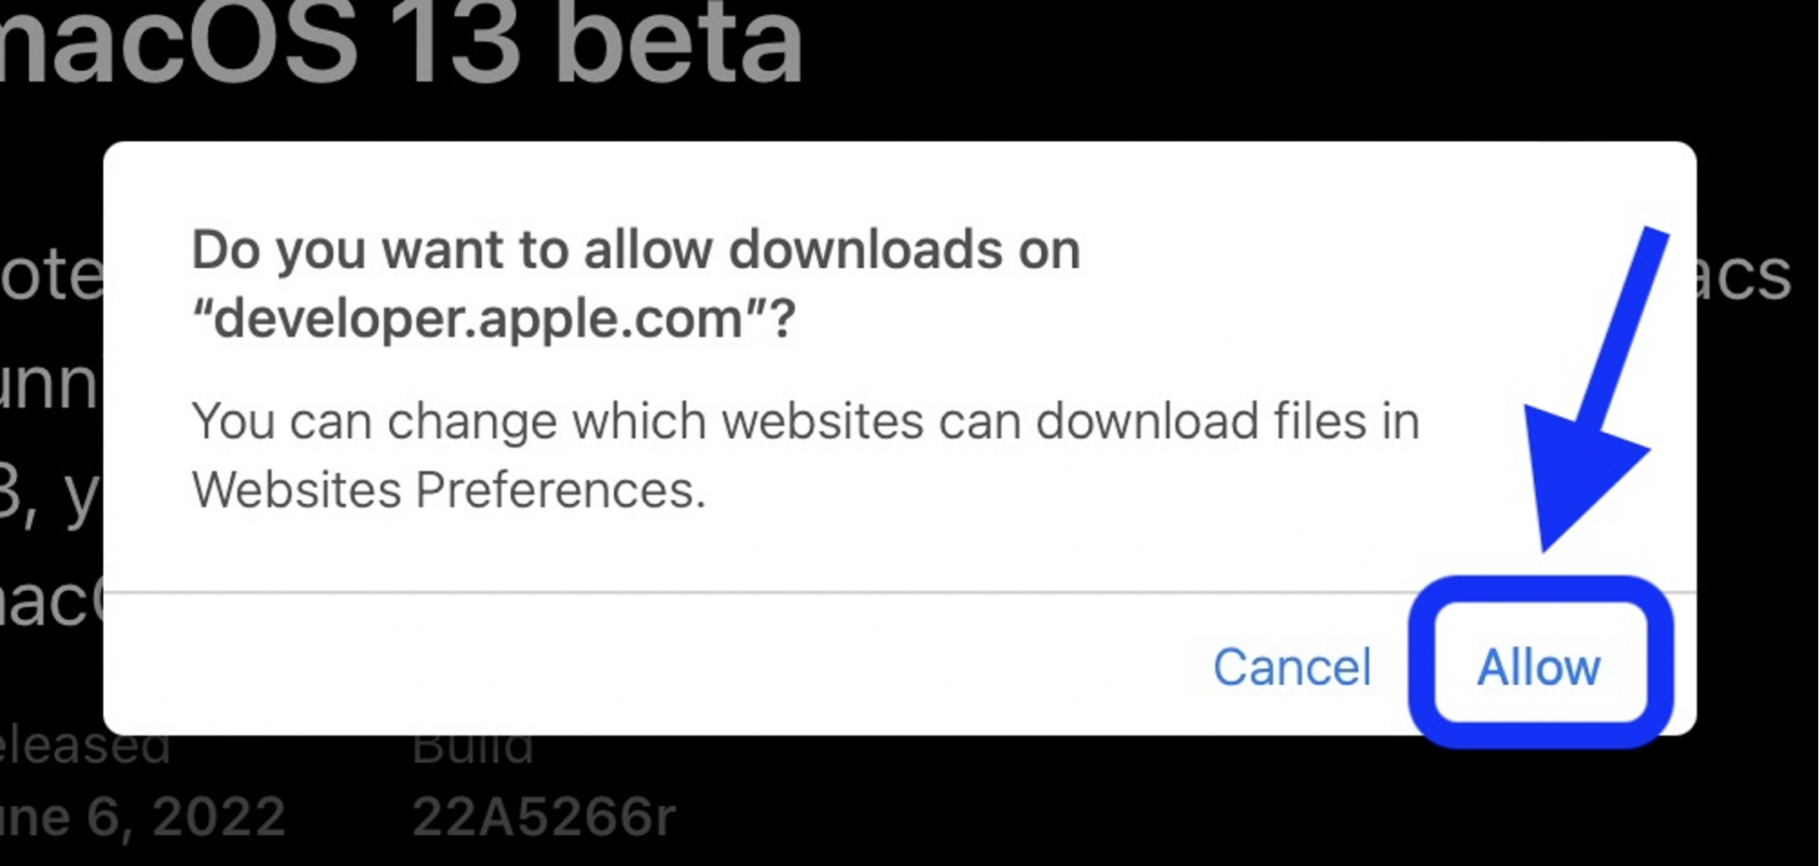The height and width of the screenshot is (866, 1819).
Task: Click the build number 22A5266r
Action: point(544,815)
